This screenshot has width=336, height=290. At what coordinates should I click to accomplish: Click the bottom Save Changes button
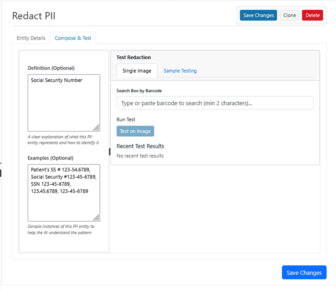coord(304,273)
